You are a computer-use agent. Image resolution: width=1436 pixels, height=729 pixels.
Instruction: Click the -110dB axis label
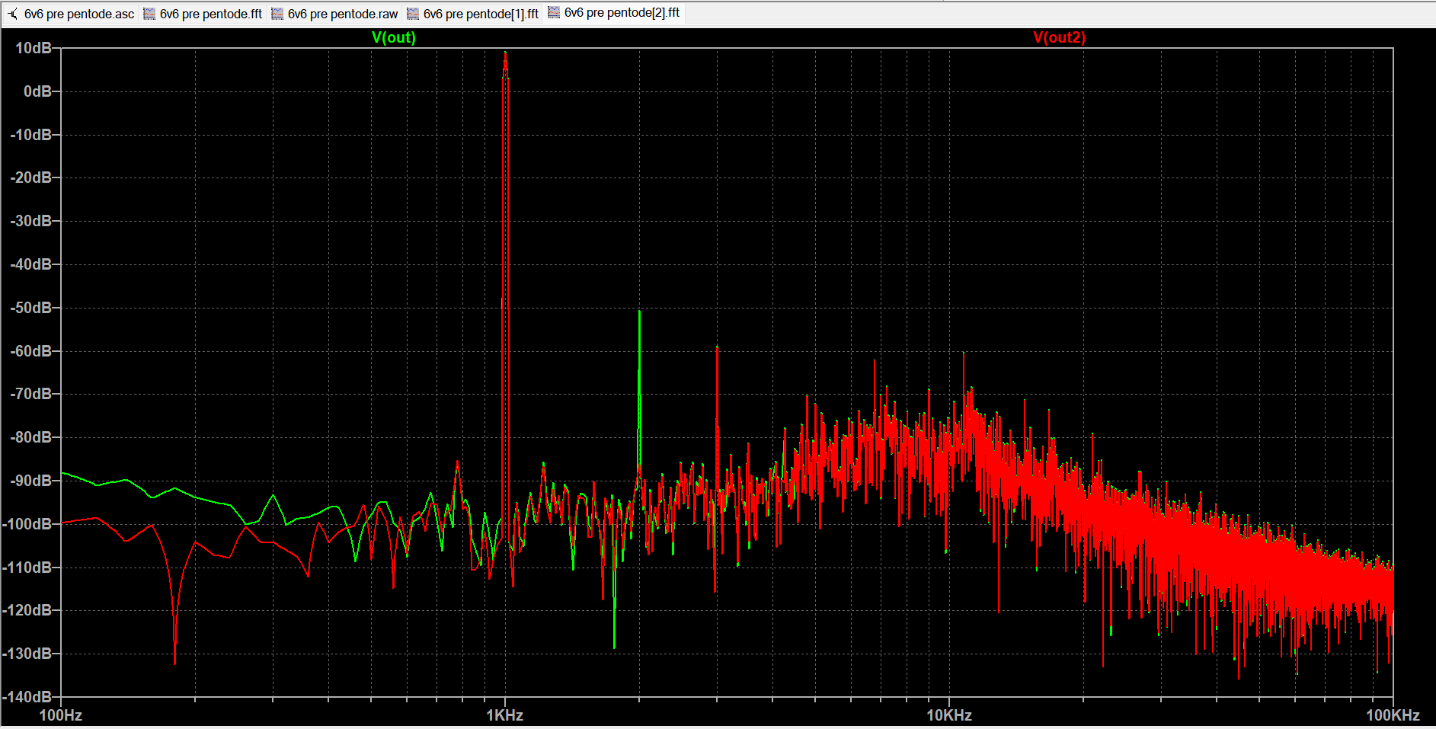(27, 568)
